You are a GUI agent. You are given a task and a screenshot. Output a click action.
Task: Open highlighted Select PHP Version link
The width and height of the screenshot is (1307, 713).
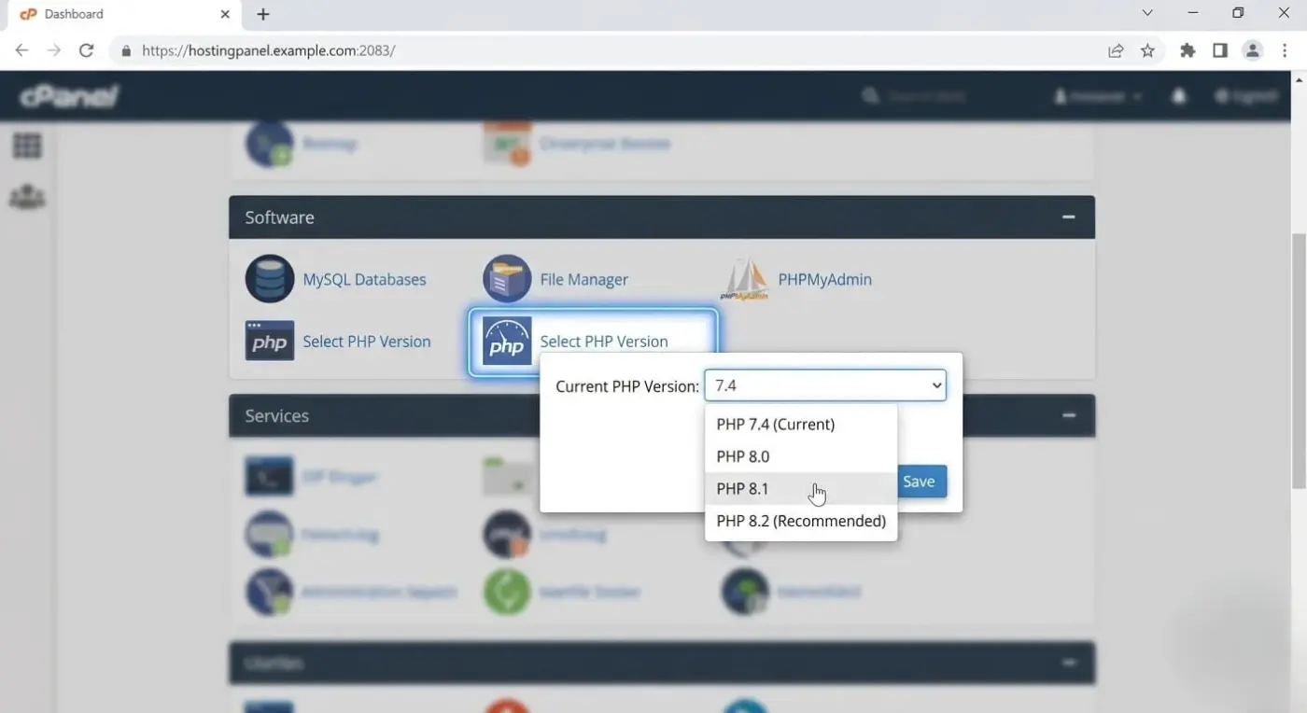[x=604, y=342]
